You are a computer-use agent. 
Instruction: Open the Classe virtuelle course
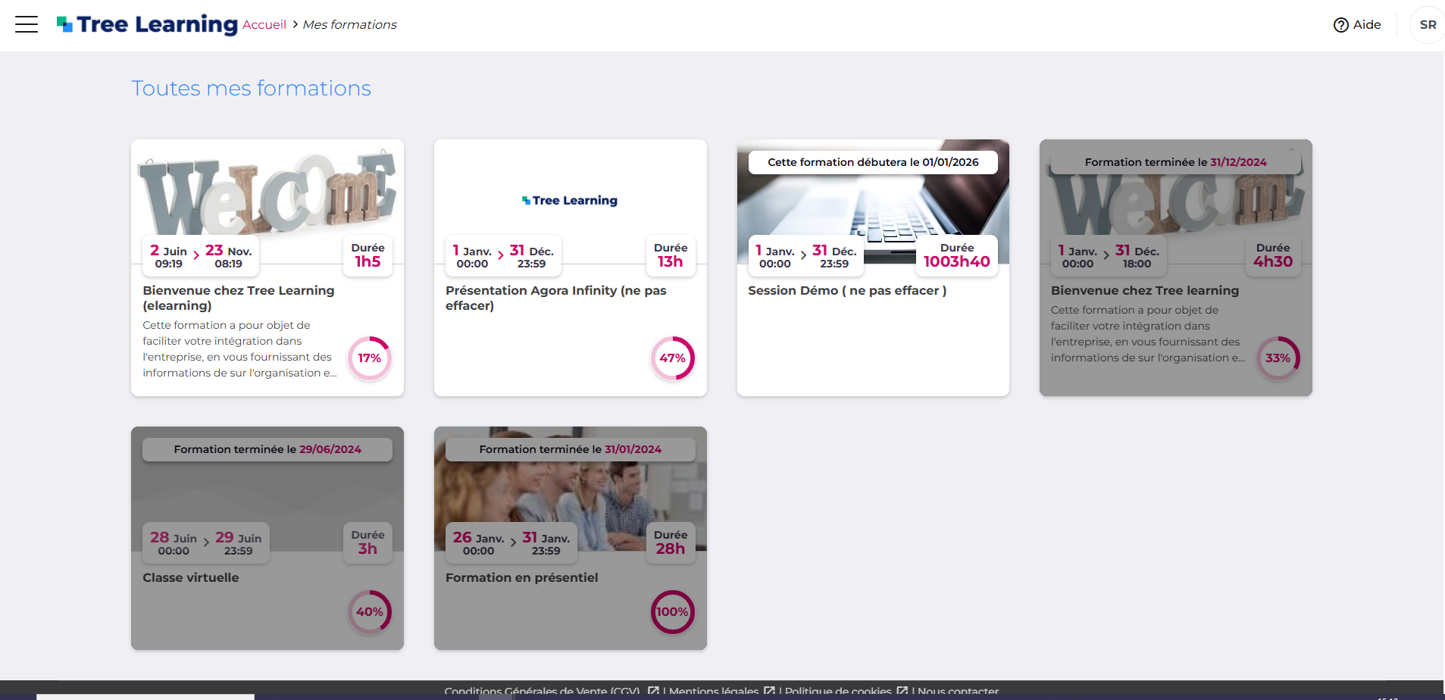coord(191,578)
